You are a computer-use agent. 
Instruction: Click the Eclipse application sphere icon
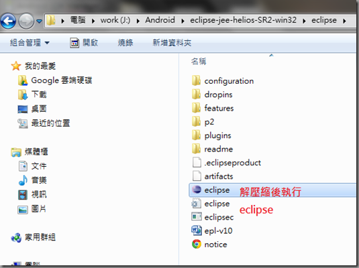point(197,190)
